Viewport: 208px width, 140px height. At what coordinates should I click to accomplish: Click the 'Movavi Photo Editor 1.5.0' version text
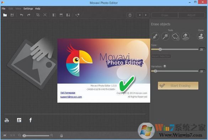coord(103,86)
